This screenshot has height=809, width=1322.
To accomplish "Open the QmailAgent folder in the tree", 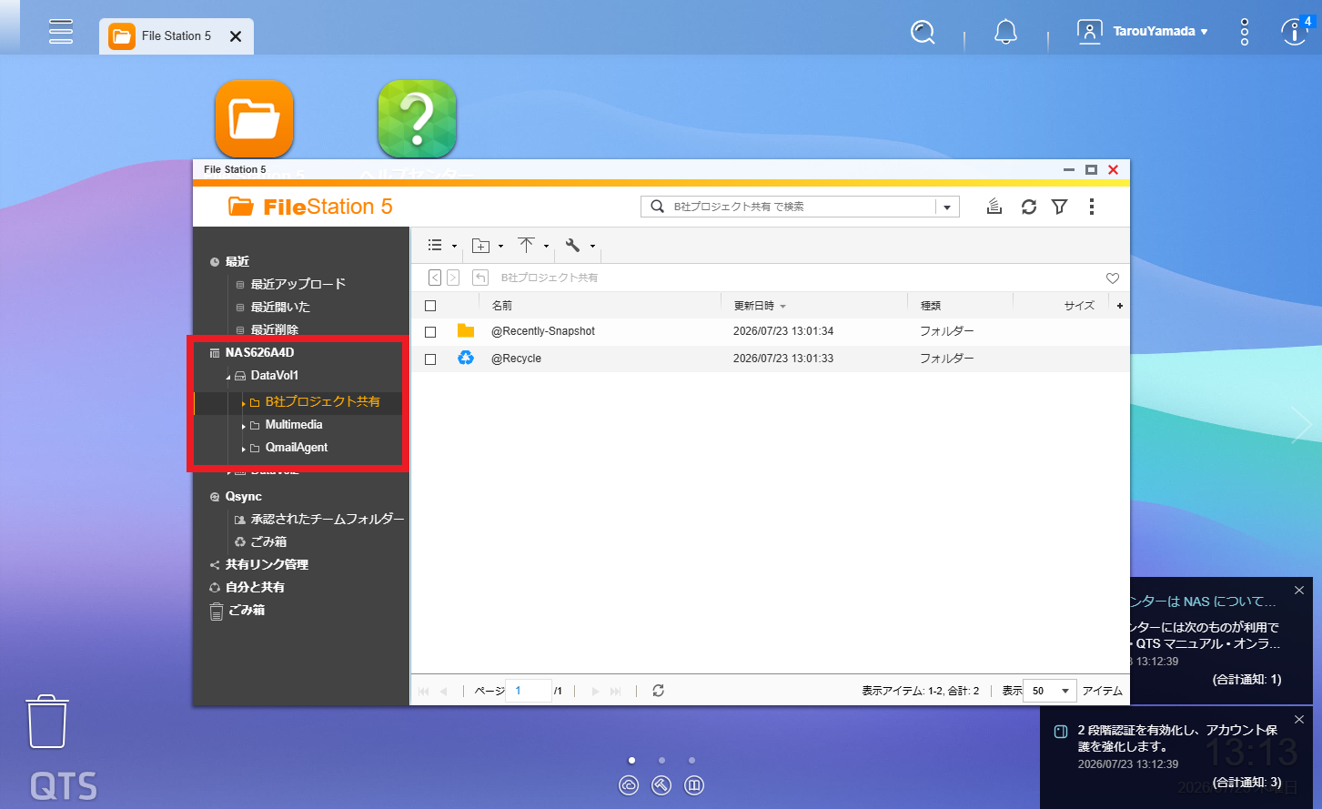I will tap(297, 448).
